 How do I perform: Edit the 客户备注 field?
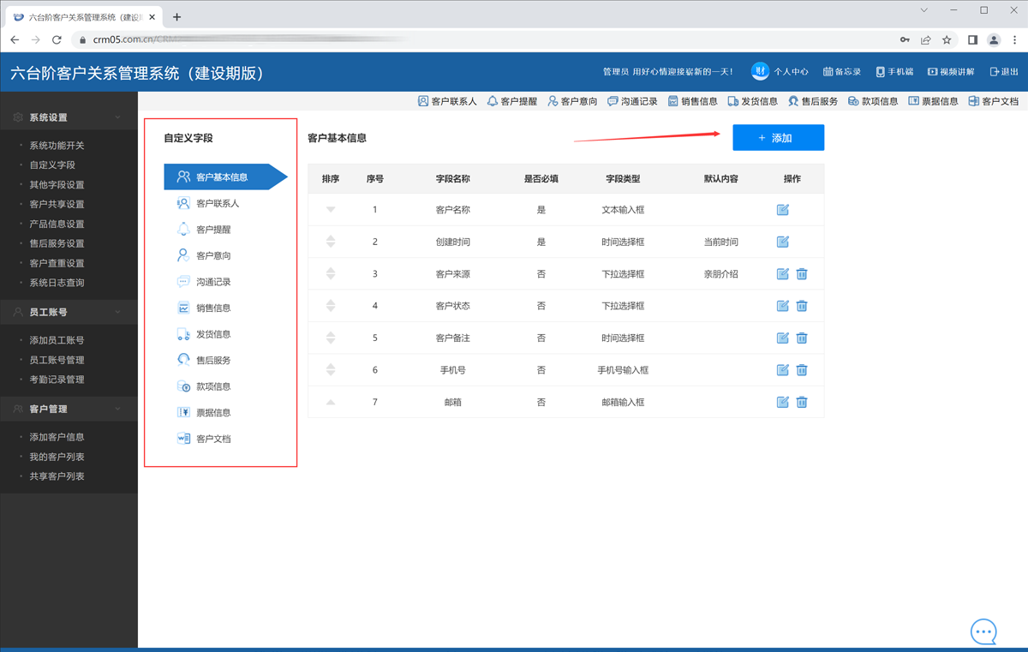(x=782, y=338)
